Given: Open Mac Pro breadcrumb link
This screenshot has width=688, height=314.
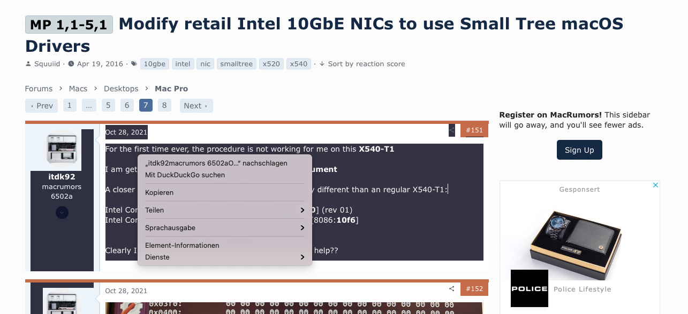Looking at the screenshot, I should (x=171, y=89).
